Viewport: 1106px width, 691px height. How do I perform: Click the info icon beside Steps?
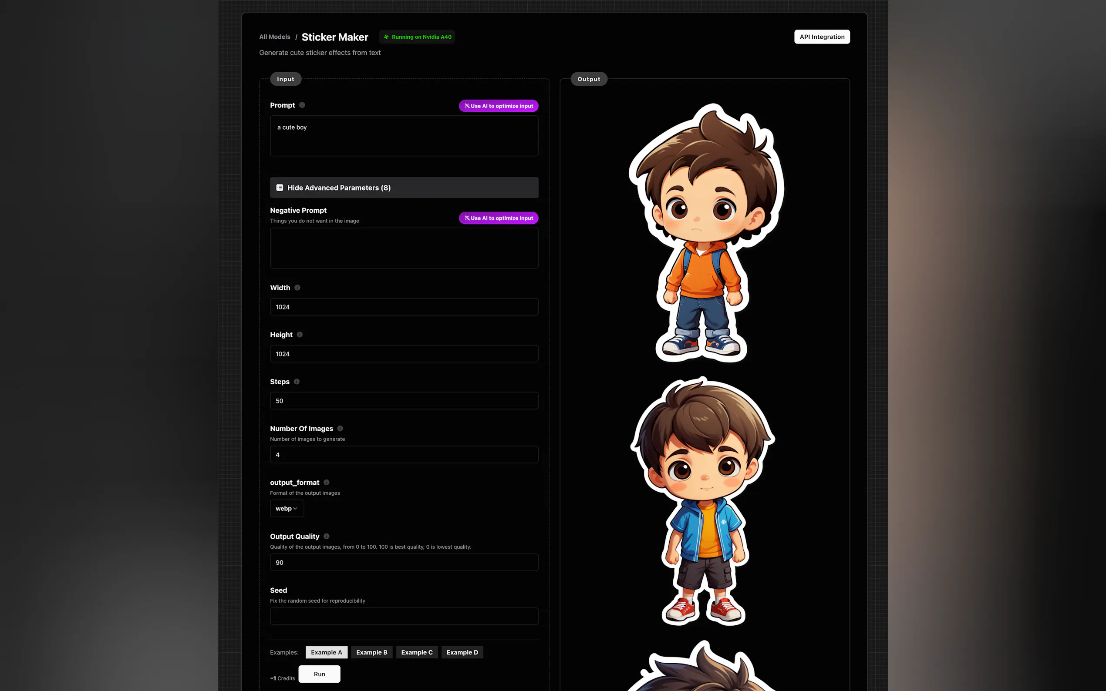click(x=296, y=382)
